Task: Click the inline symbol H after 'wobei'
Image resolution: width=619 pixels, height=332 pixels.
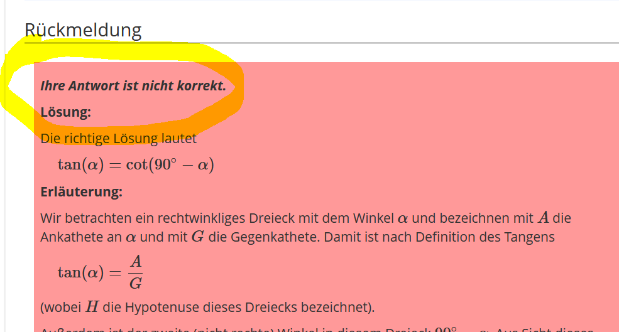Action: pos(92,307)
